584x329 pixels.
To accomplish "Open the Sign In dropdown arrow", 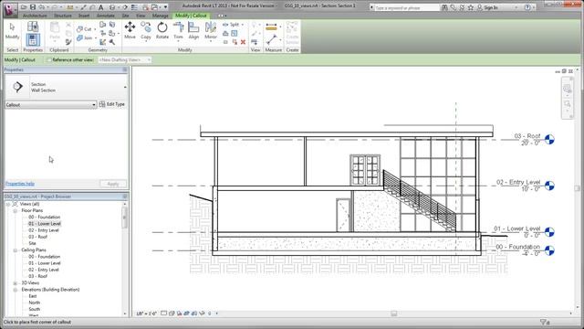I will click(x=516, y=7).
